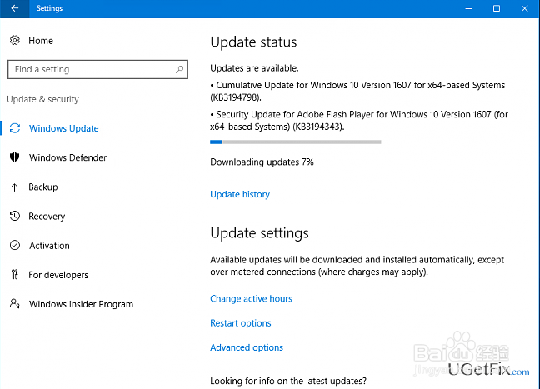Click the For developers tools icon
Image resolution: width=540 pixels, height=389 pixels.
coord(14,274)
